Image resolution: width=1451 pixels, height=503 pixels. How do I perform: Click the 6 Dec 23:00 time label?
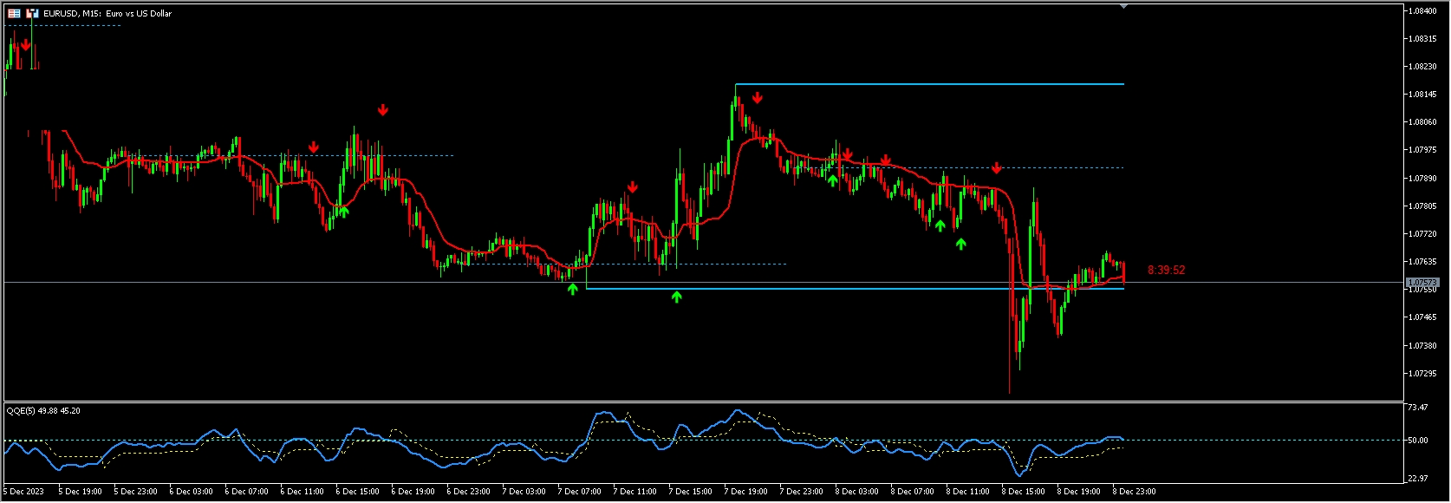[469, 492]
